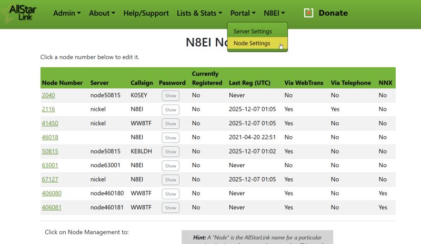The image size is (421, 244).
Task: Click the Via WebTrans column header
Action: pos(304,83)
